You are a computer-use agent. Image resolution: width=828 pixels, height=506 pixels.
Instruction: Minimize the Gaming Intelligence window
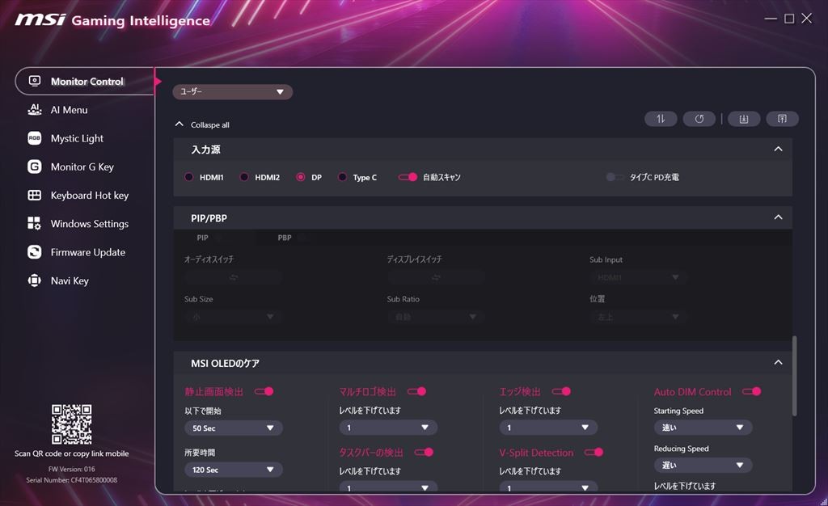tap(771, 19)
